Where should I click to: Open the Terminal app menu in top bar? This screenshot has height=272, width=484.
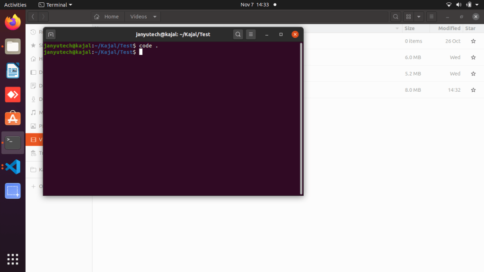tap(55, 5)
